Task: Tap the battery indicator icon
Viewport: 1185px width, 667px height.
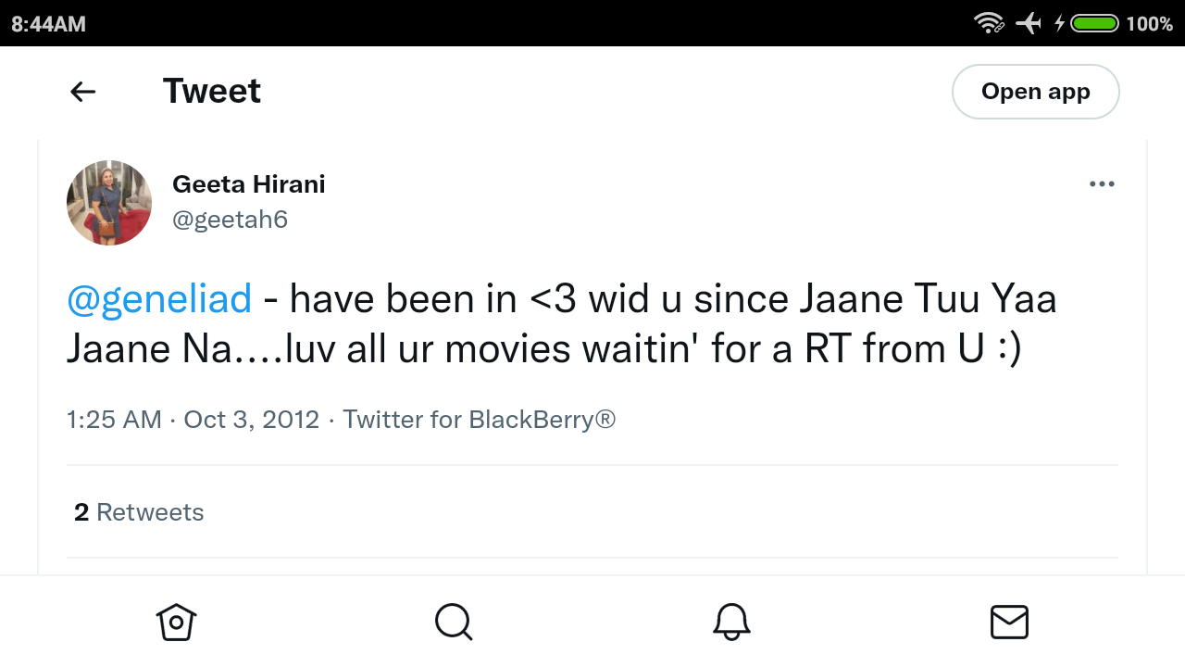Action: [x=1095, y=23]
